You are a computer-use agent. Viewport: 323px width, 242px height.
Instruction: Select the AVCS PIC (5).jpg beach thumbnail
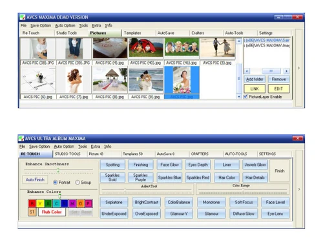click(218, 48)
